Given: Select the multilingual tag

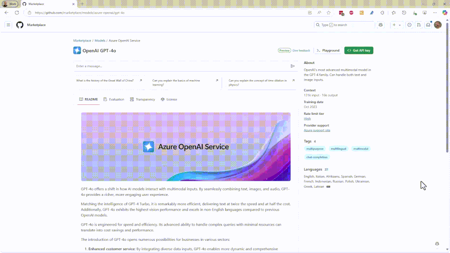Looking at the screenshot, I should (x=338, y=149).
